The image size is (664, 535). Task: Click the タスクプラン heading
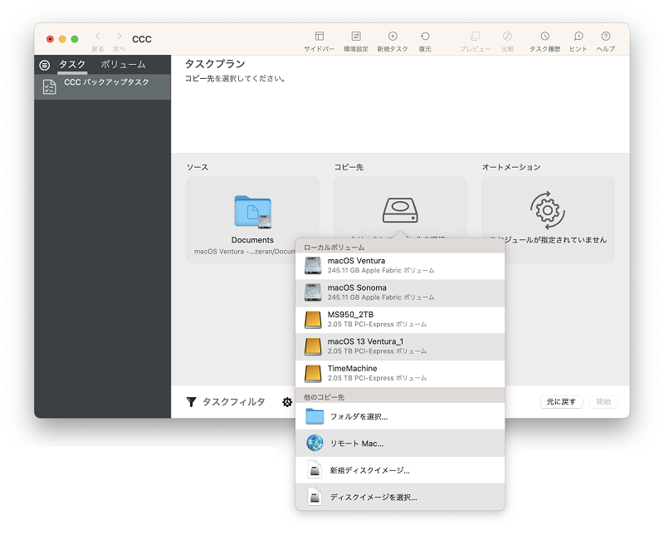215,64
